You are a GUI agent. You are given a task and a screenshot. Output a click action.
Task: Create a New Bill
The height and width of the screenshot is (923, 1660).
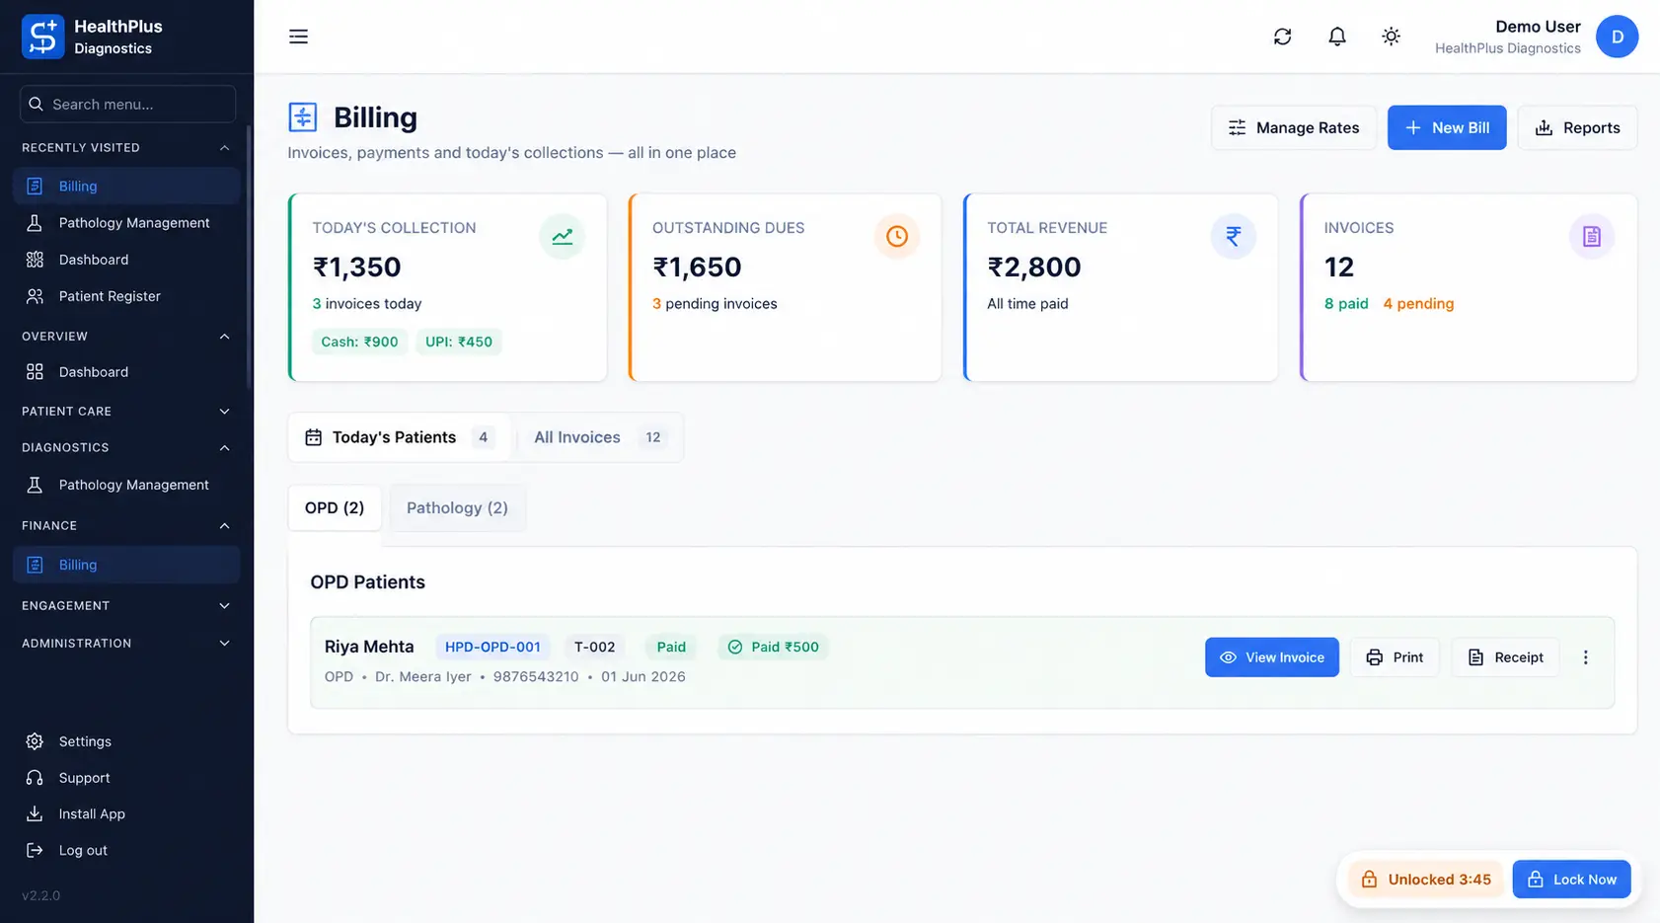tap(1446, 128)
